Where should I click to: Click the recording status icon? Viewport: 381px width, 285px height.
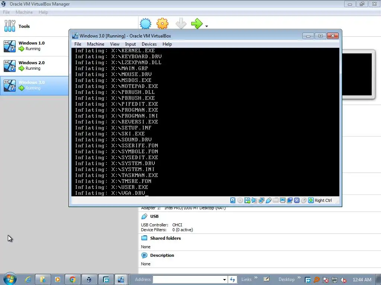coord(289,200)
